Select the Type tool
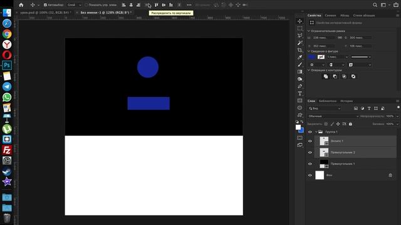The height and width of the screenshot is (225, 401). pos(299,93)
